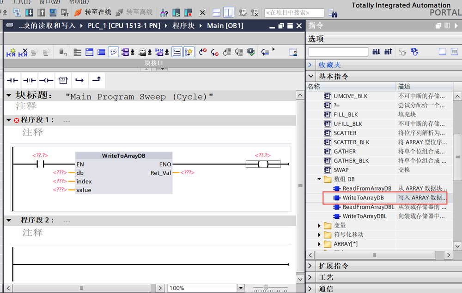Insert an output coil instruction

(x=46, y=81)
